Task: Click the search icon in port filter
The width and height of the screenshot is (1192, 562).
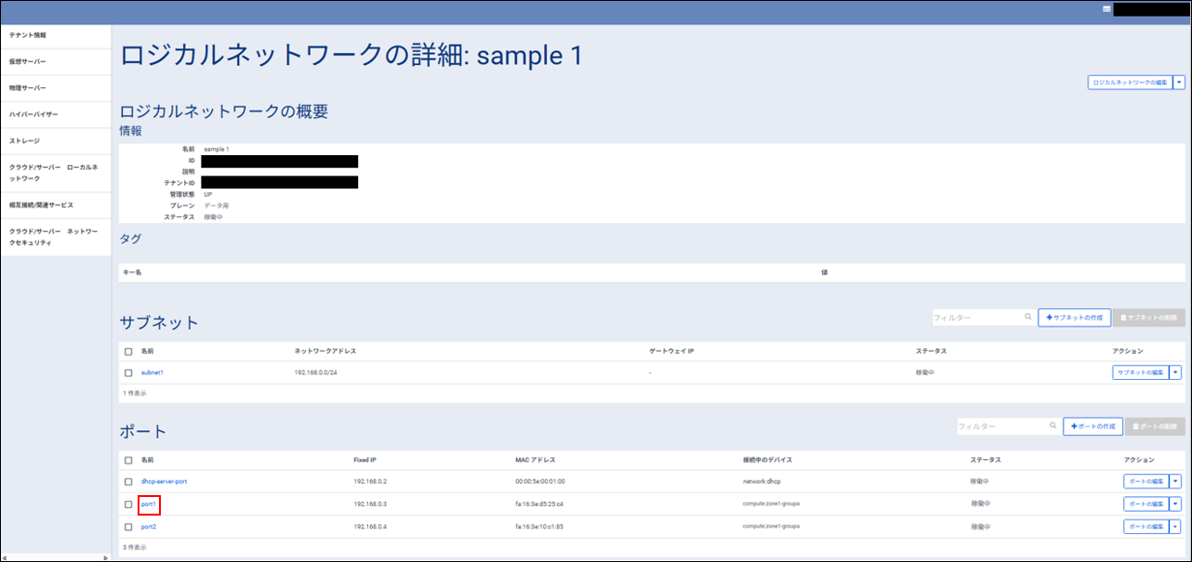Action: click(1053, 426)
